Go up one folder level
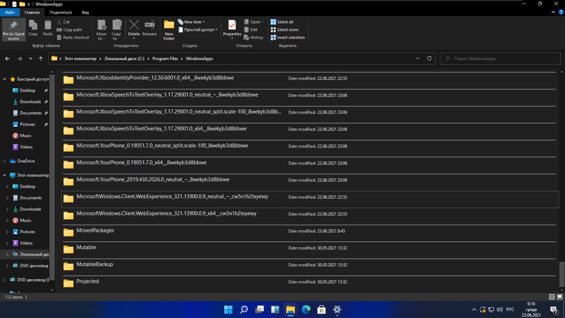Viewport: 565px width, 318px height. 41,58
